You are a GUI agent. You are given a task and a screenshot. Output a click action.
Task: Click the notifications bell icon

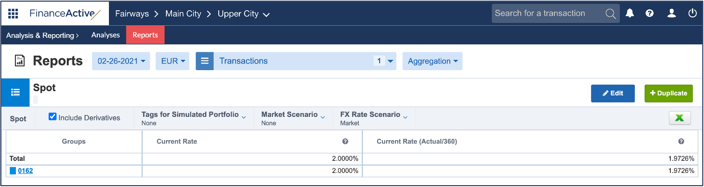coord(630,14)
